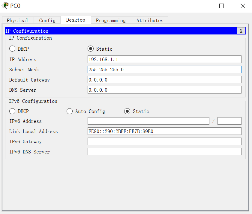Click the Link Local Address label
Screen dimensions: 252x214
(33, 131)
